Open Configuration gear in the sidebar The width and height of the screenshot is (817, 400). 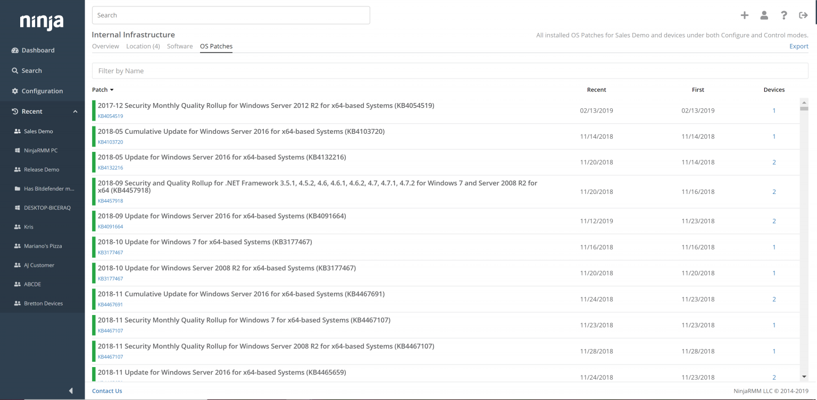click(x=42, y=91)
